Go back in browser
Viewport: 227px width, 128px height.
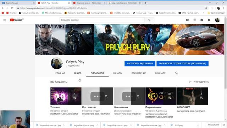point(3,8)
